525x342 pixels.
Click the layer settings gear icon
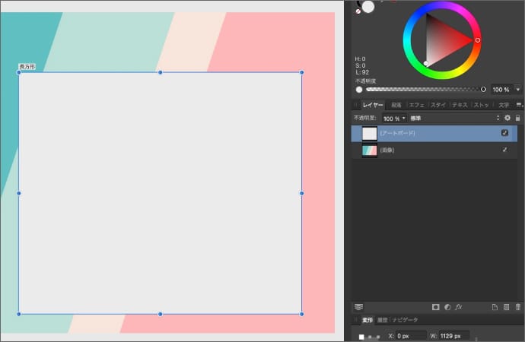[x=508, y=119]
